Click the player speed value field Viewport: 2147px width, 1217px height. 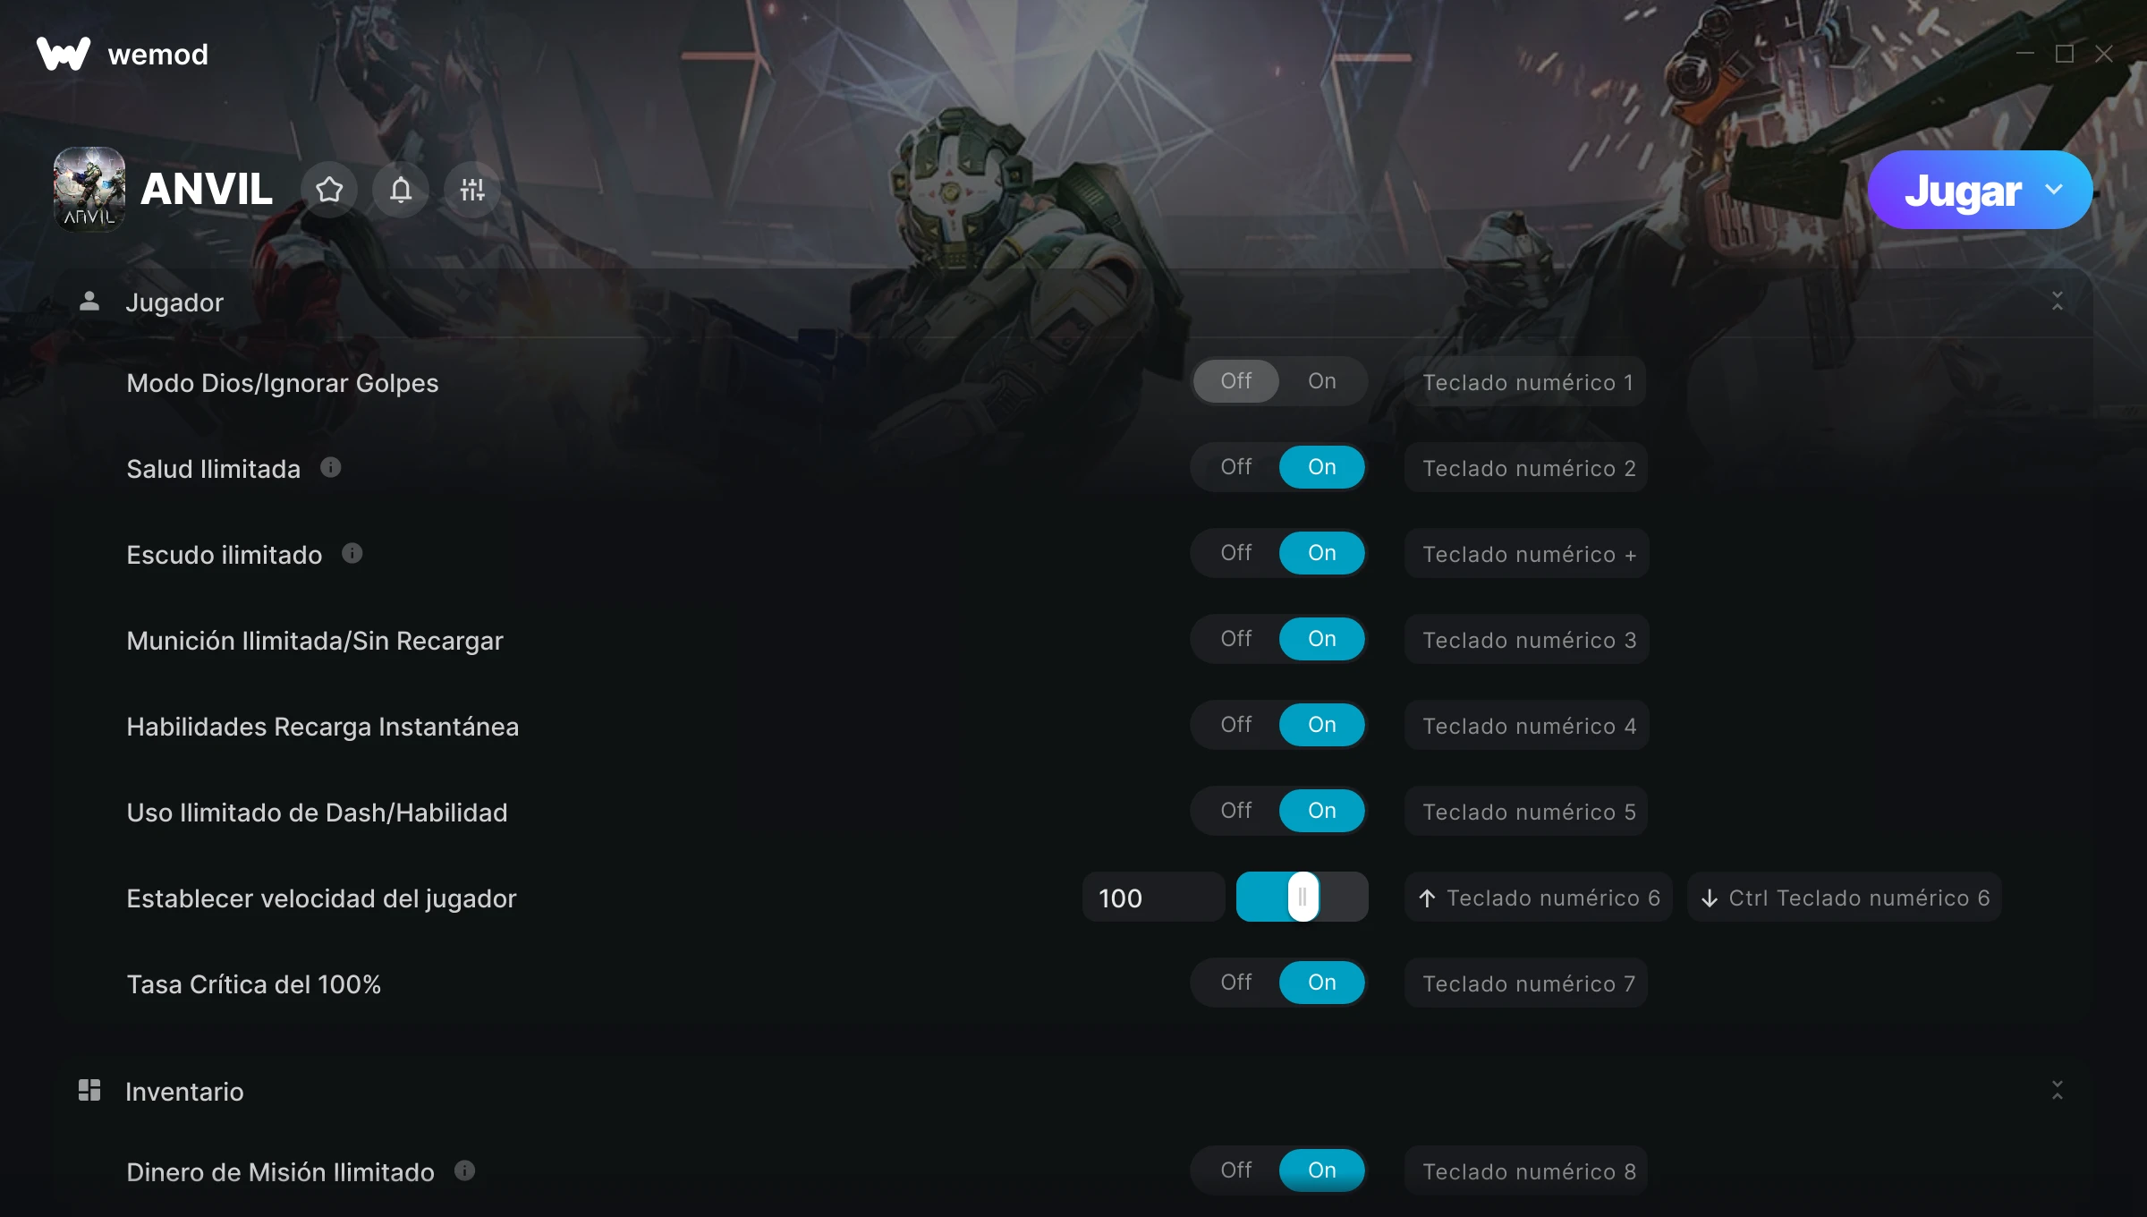tap(1153, 898)
